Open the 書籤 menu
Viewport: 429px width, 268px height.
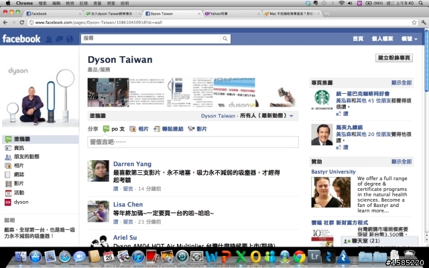click(x=97, y=3)
